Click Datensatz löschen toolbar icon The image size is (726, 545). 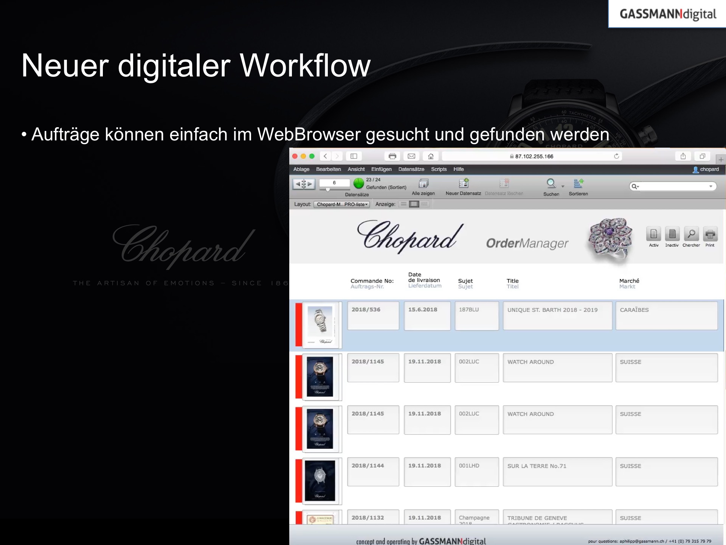tap(504, 184)
